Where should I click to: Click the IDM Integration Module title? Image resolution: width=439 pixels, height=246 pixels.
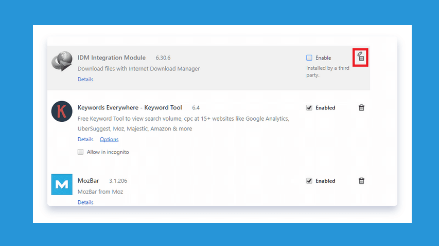(112, 58)
